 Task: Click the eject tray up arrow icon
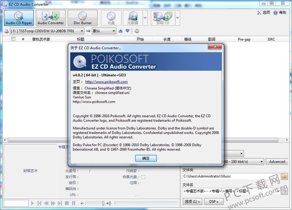(121, 31)
